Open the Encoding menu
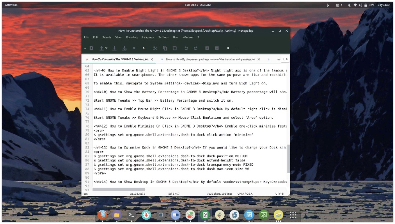Viewport: 395px width, 224px height. click(x=132, y=38)
